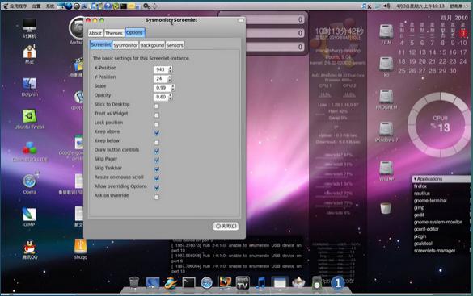Click the Close button in the dialog
This screenshot has width=473, height=296.
coord(226,226)
